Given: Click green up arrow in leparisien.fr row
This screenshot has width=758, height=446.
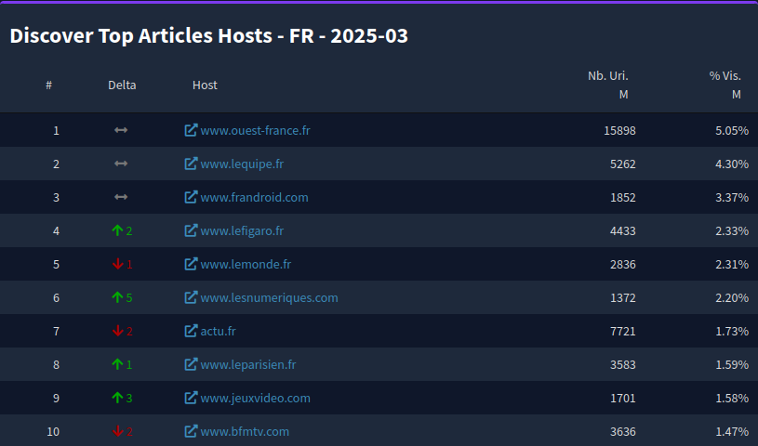Looking at the screenshot, I should point(117,364).
